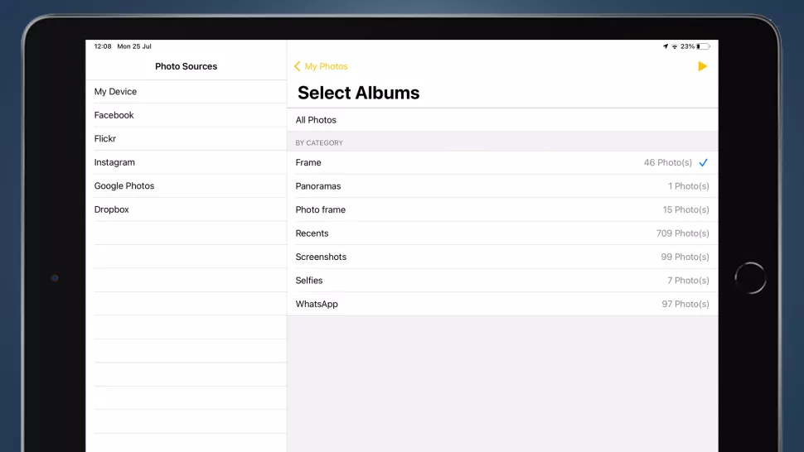This screenshot has width=804, height=452.
Task: Tap the iPad home button
Action: point(750,278)
